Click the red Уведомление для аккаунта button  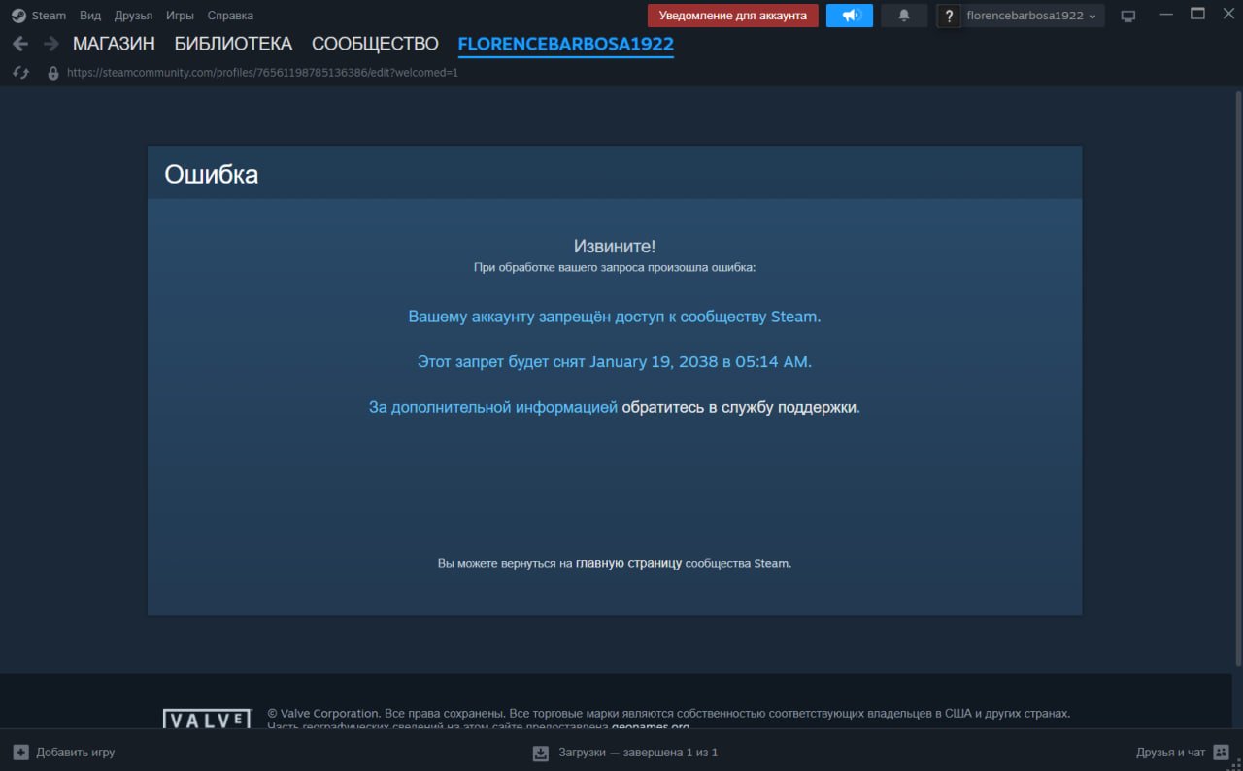(x=732, y=16)
